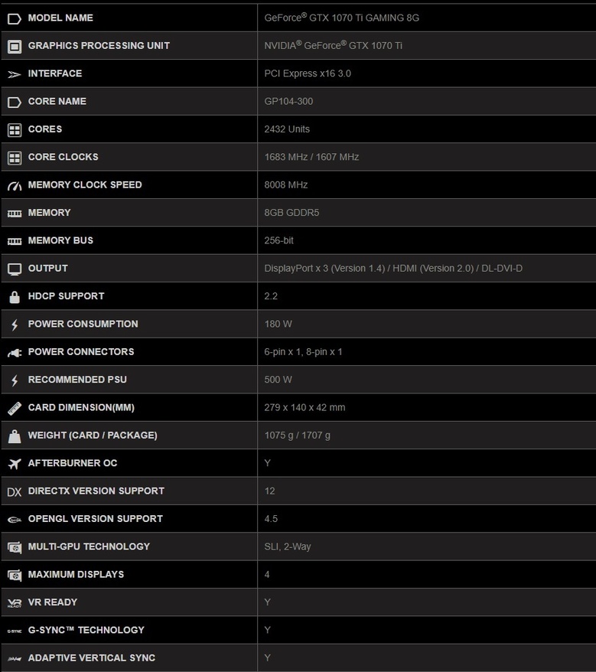The height and width of the screenshot is (672, 596).
Task: Click the DirectX DX icon
Action: [14, 492]
